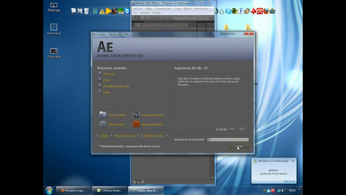Show the previous tip with left arrow
The width and height of the screenshot is (346, 195).
point(232,129)
